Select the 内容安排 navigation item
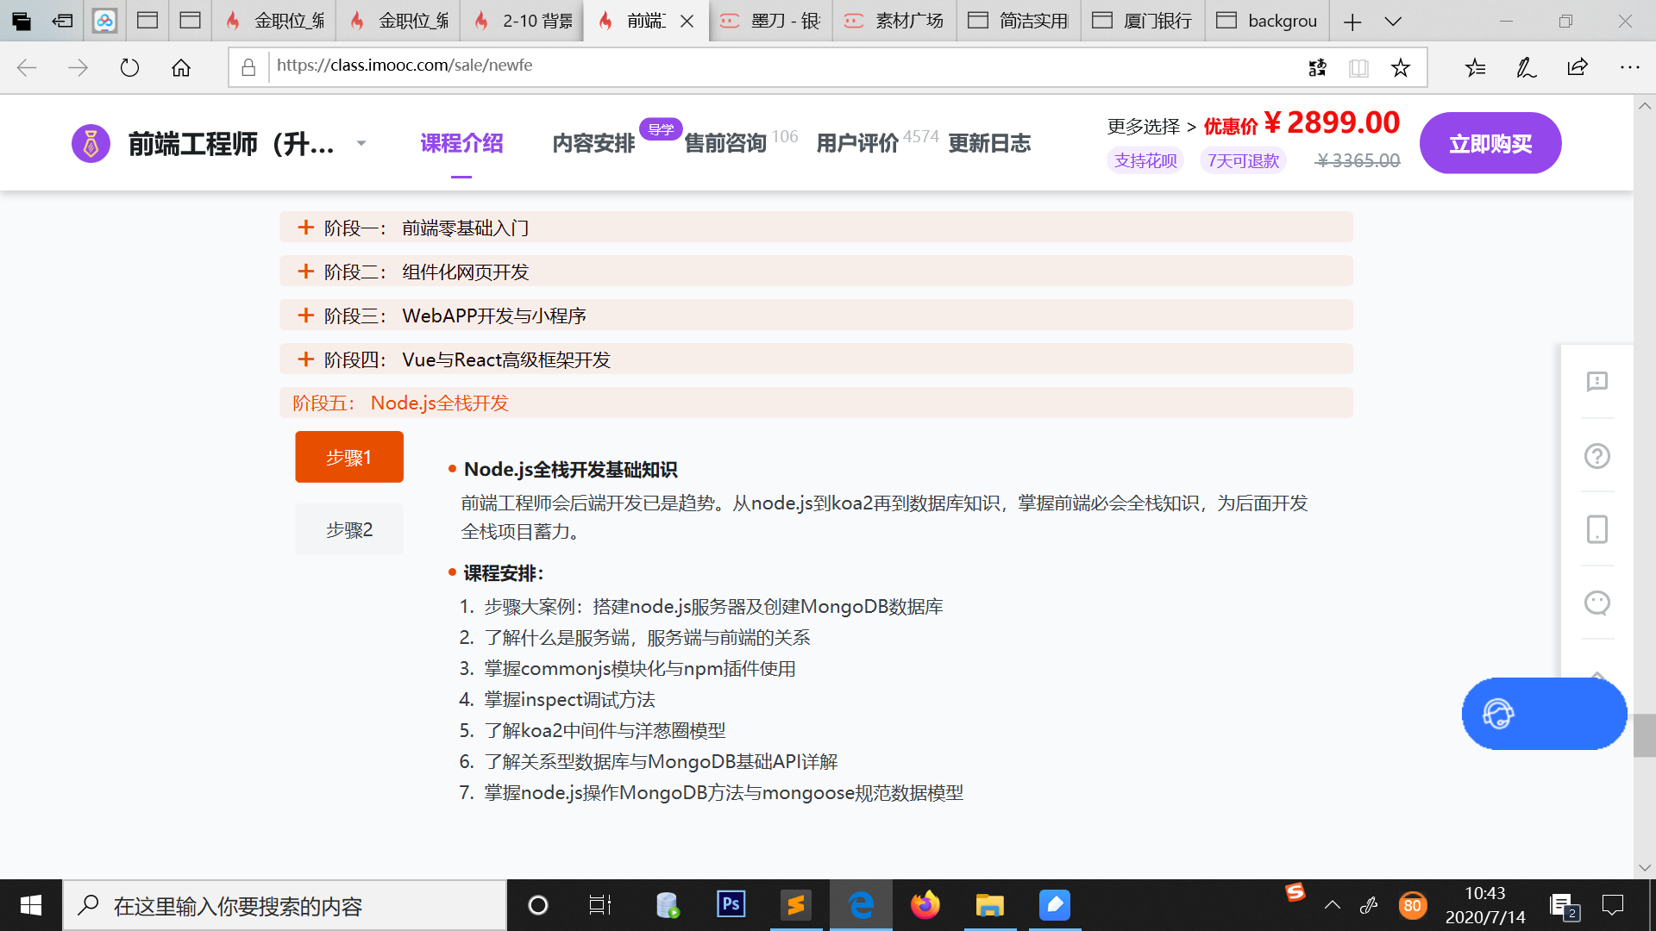This screenshot has width=1656, height=931. pos(593,143)
